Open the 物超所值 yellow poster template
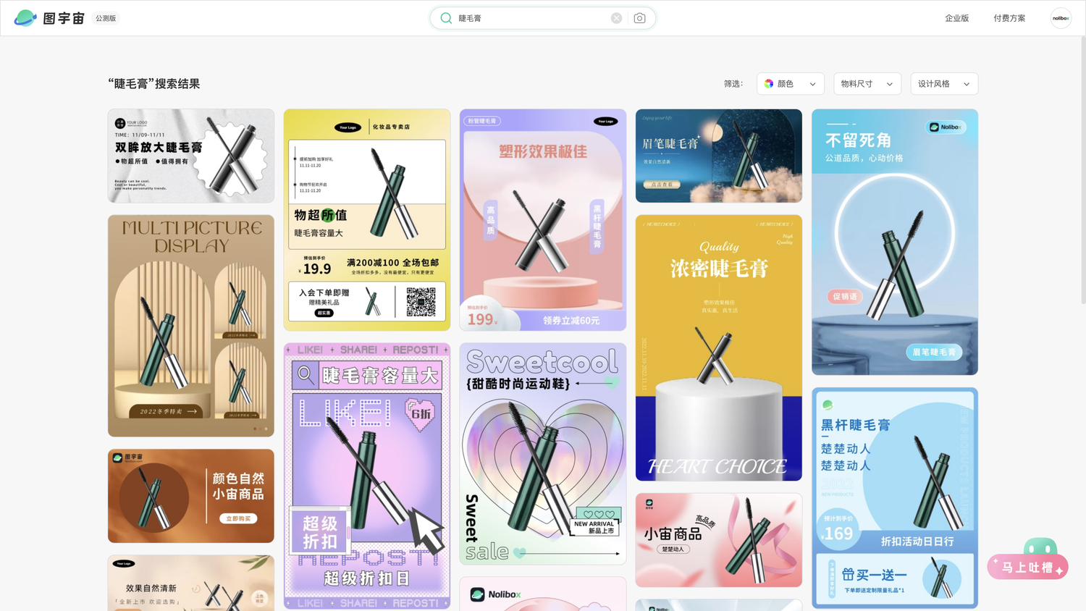This screenshot has height=611, width=1086. [367, 220]
